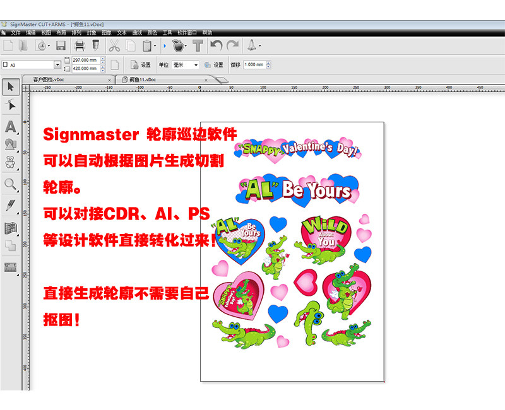Open the 文件 menu
This screenshot has height=410, width=505.
(15, 33)
